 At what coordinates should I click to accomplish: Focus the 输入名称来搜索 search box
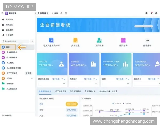pyautogui.click(x=15, y=41)
